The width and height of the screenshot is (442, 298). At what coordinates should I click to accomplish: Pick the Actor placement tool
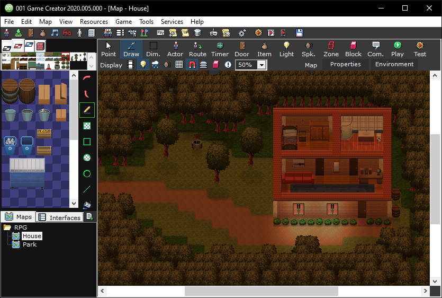click(x=175, y=49)
